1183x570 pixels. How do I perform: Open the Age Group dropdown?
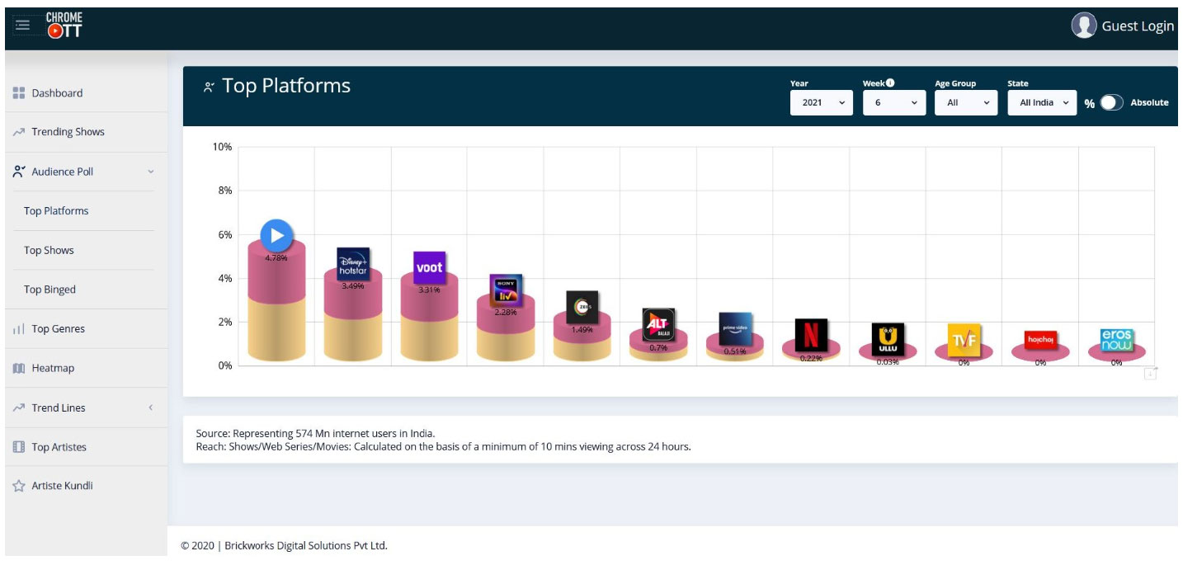(x=965, y=101)
